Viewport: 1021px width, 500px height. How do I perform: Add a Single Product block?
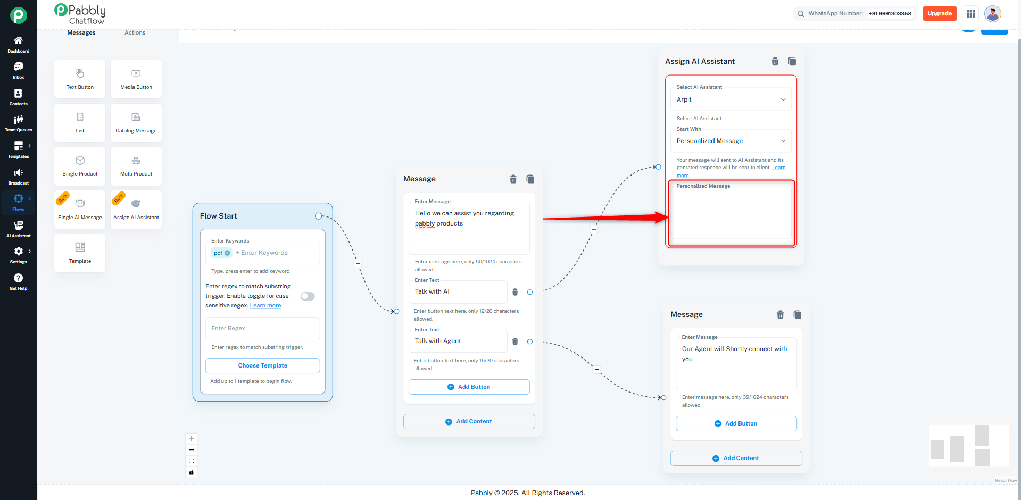click(80, 166)
